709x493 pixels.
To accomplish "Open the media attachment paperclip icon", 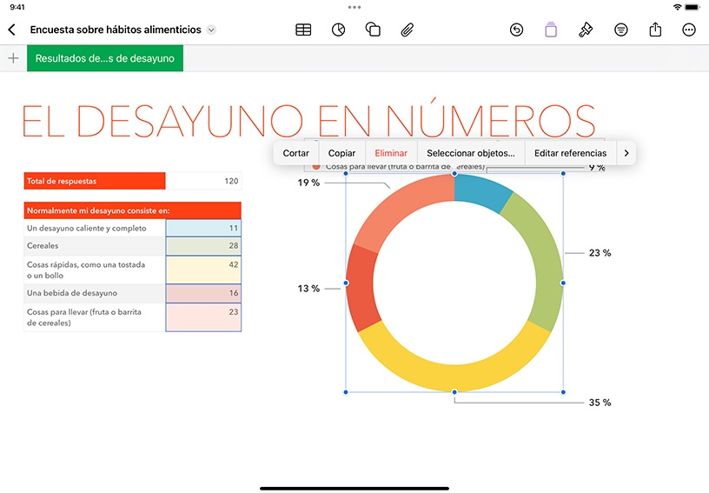I will (407, 30).
